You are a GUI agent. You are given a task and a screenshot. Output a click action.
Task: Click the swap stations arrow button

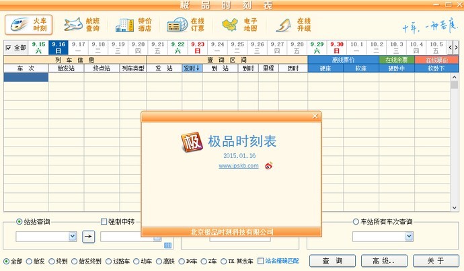point(89,237)
